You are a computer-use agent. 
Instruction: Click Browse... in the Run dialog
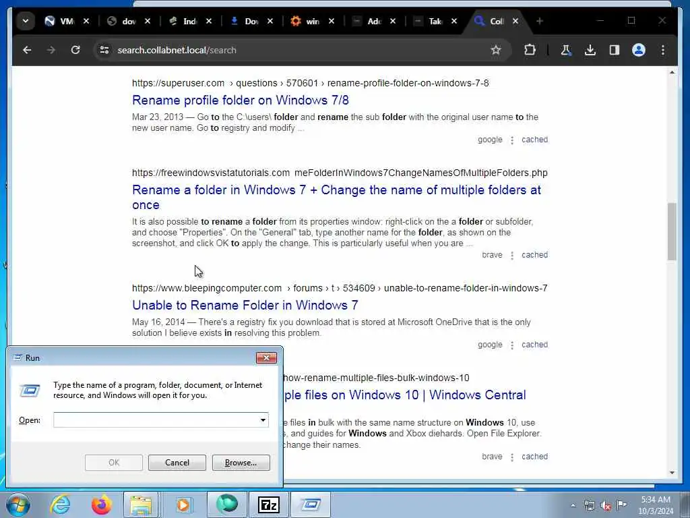(x=241, y=463)
